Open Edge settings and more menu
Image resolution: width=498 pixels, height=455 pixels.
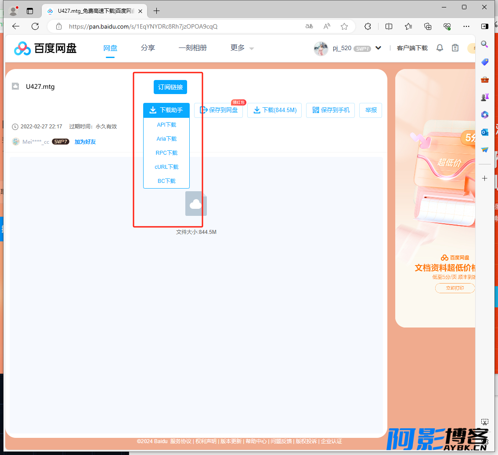point(466,26)
